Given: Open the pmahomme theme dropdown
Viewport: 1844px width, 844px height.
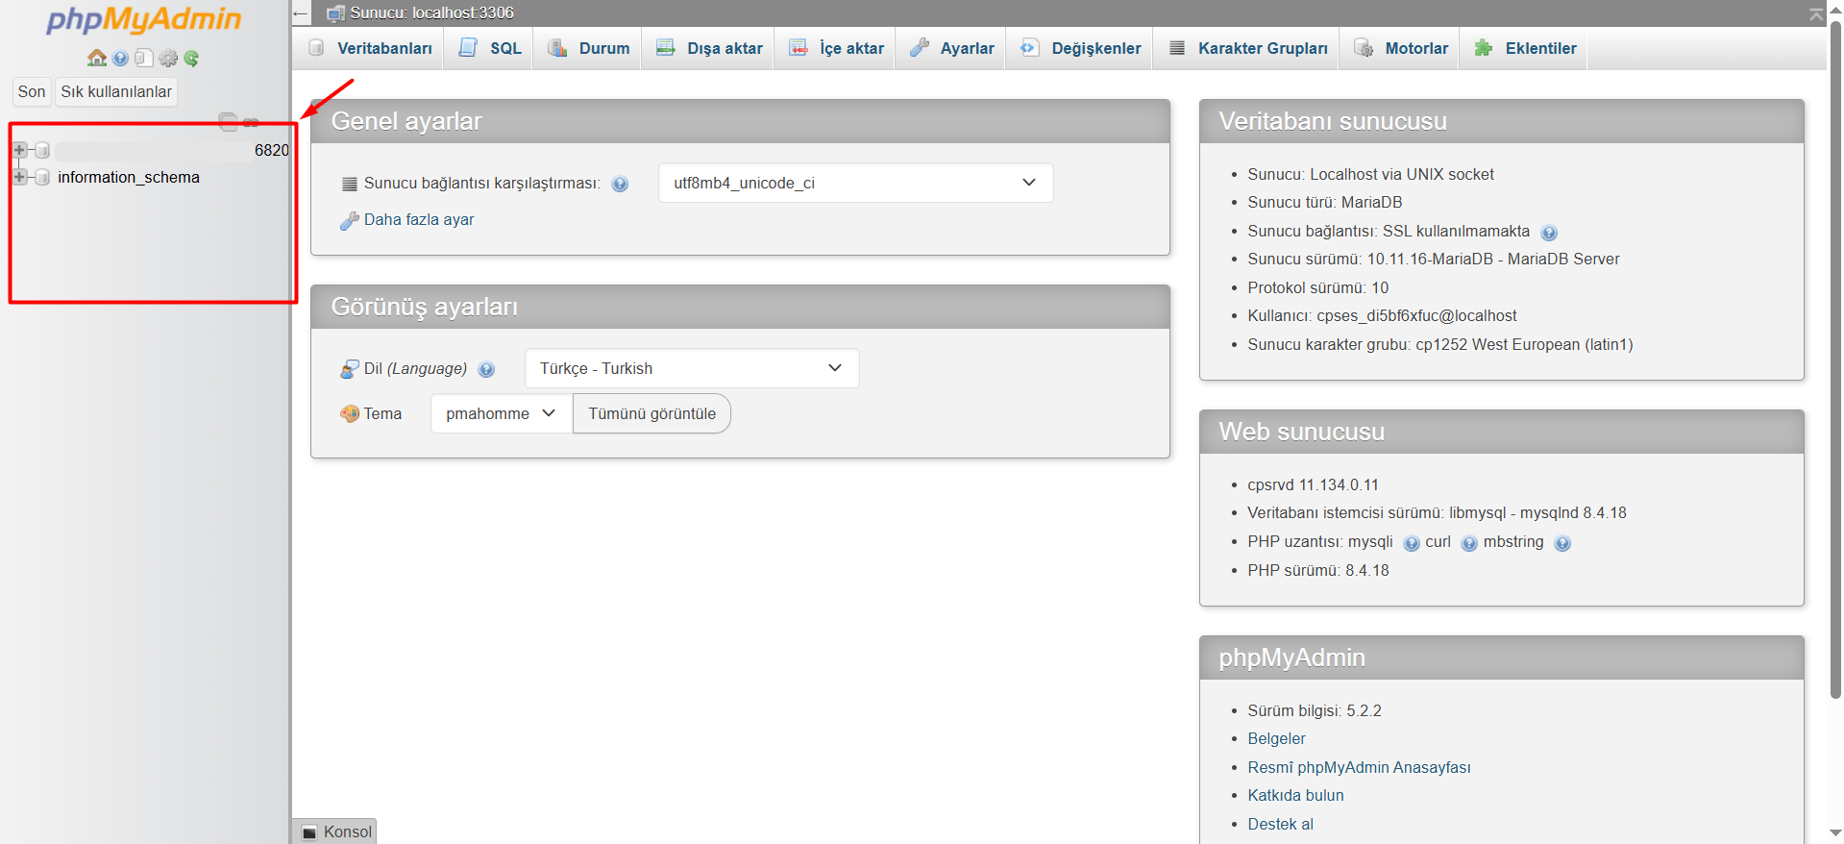Looking at the screenshot, I should [501, 413].
